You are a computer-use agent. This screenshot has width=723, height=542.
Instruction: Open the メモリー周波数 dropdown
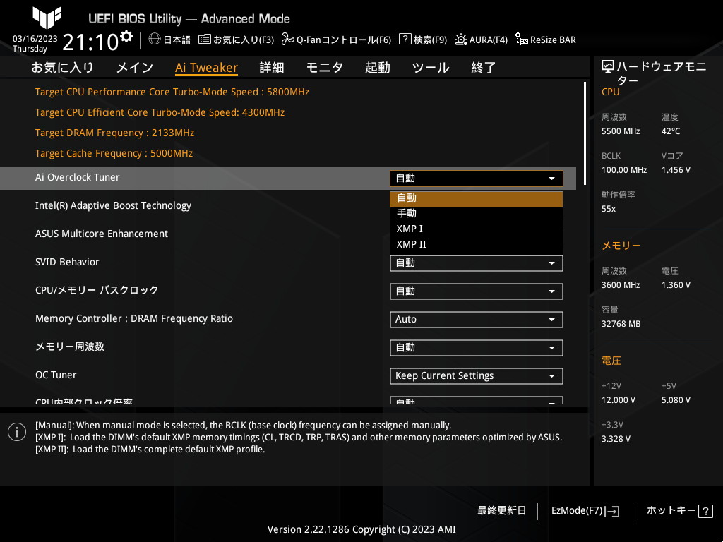pyautogui.click(x=477, y=347)
